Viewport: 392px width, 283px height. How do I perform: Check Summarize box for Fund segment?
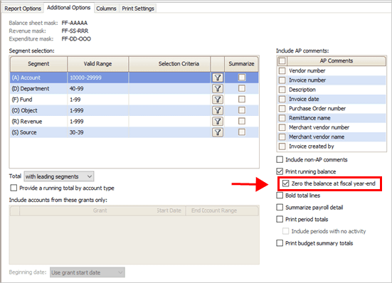tap(241, 99)
